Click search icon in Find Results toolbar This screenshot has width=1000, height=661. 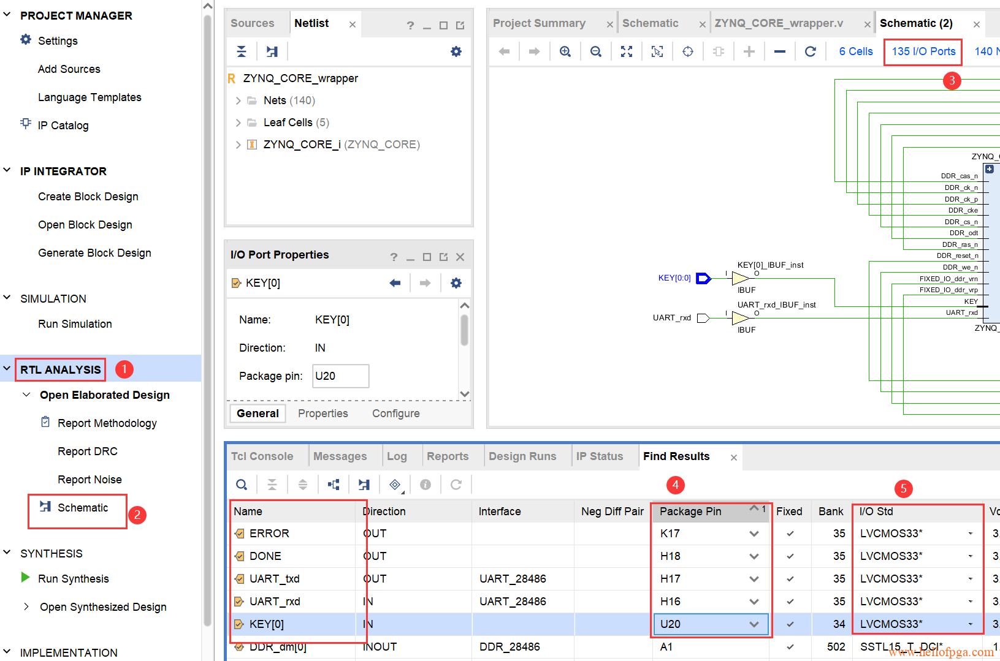pos(242,485)
